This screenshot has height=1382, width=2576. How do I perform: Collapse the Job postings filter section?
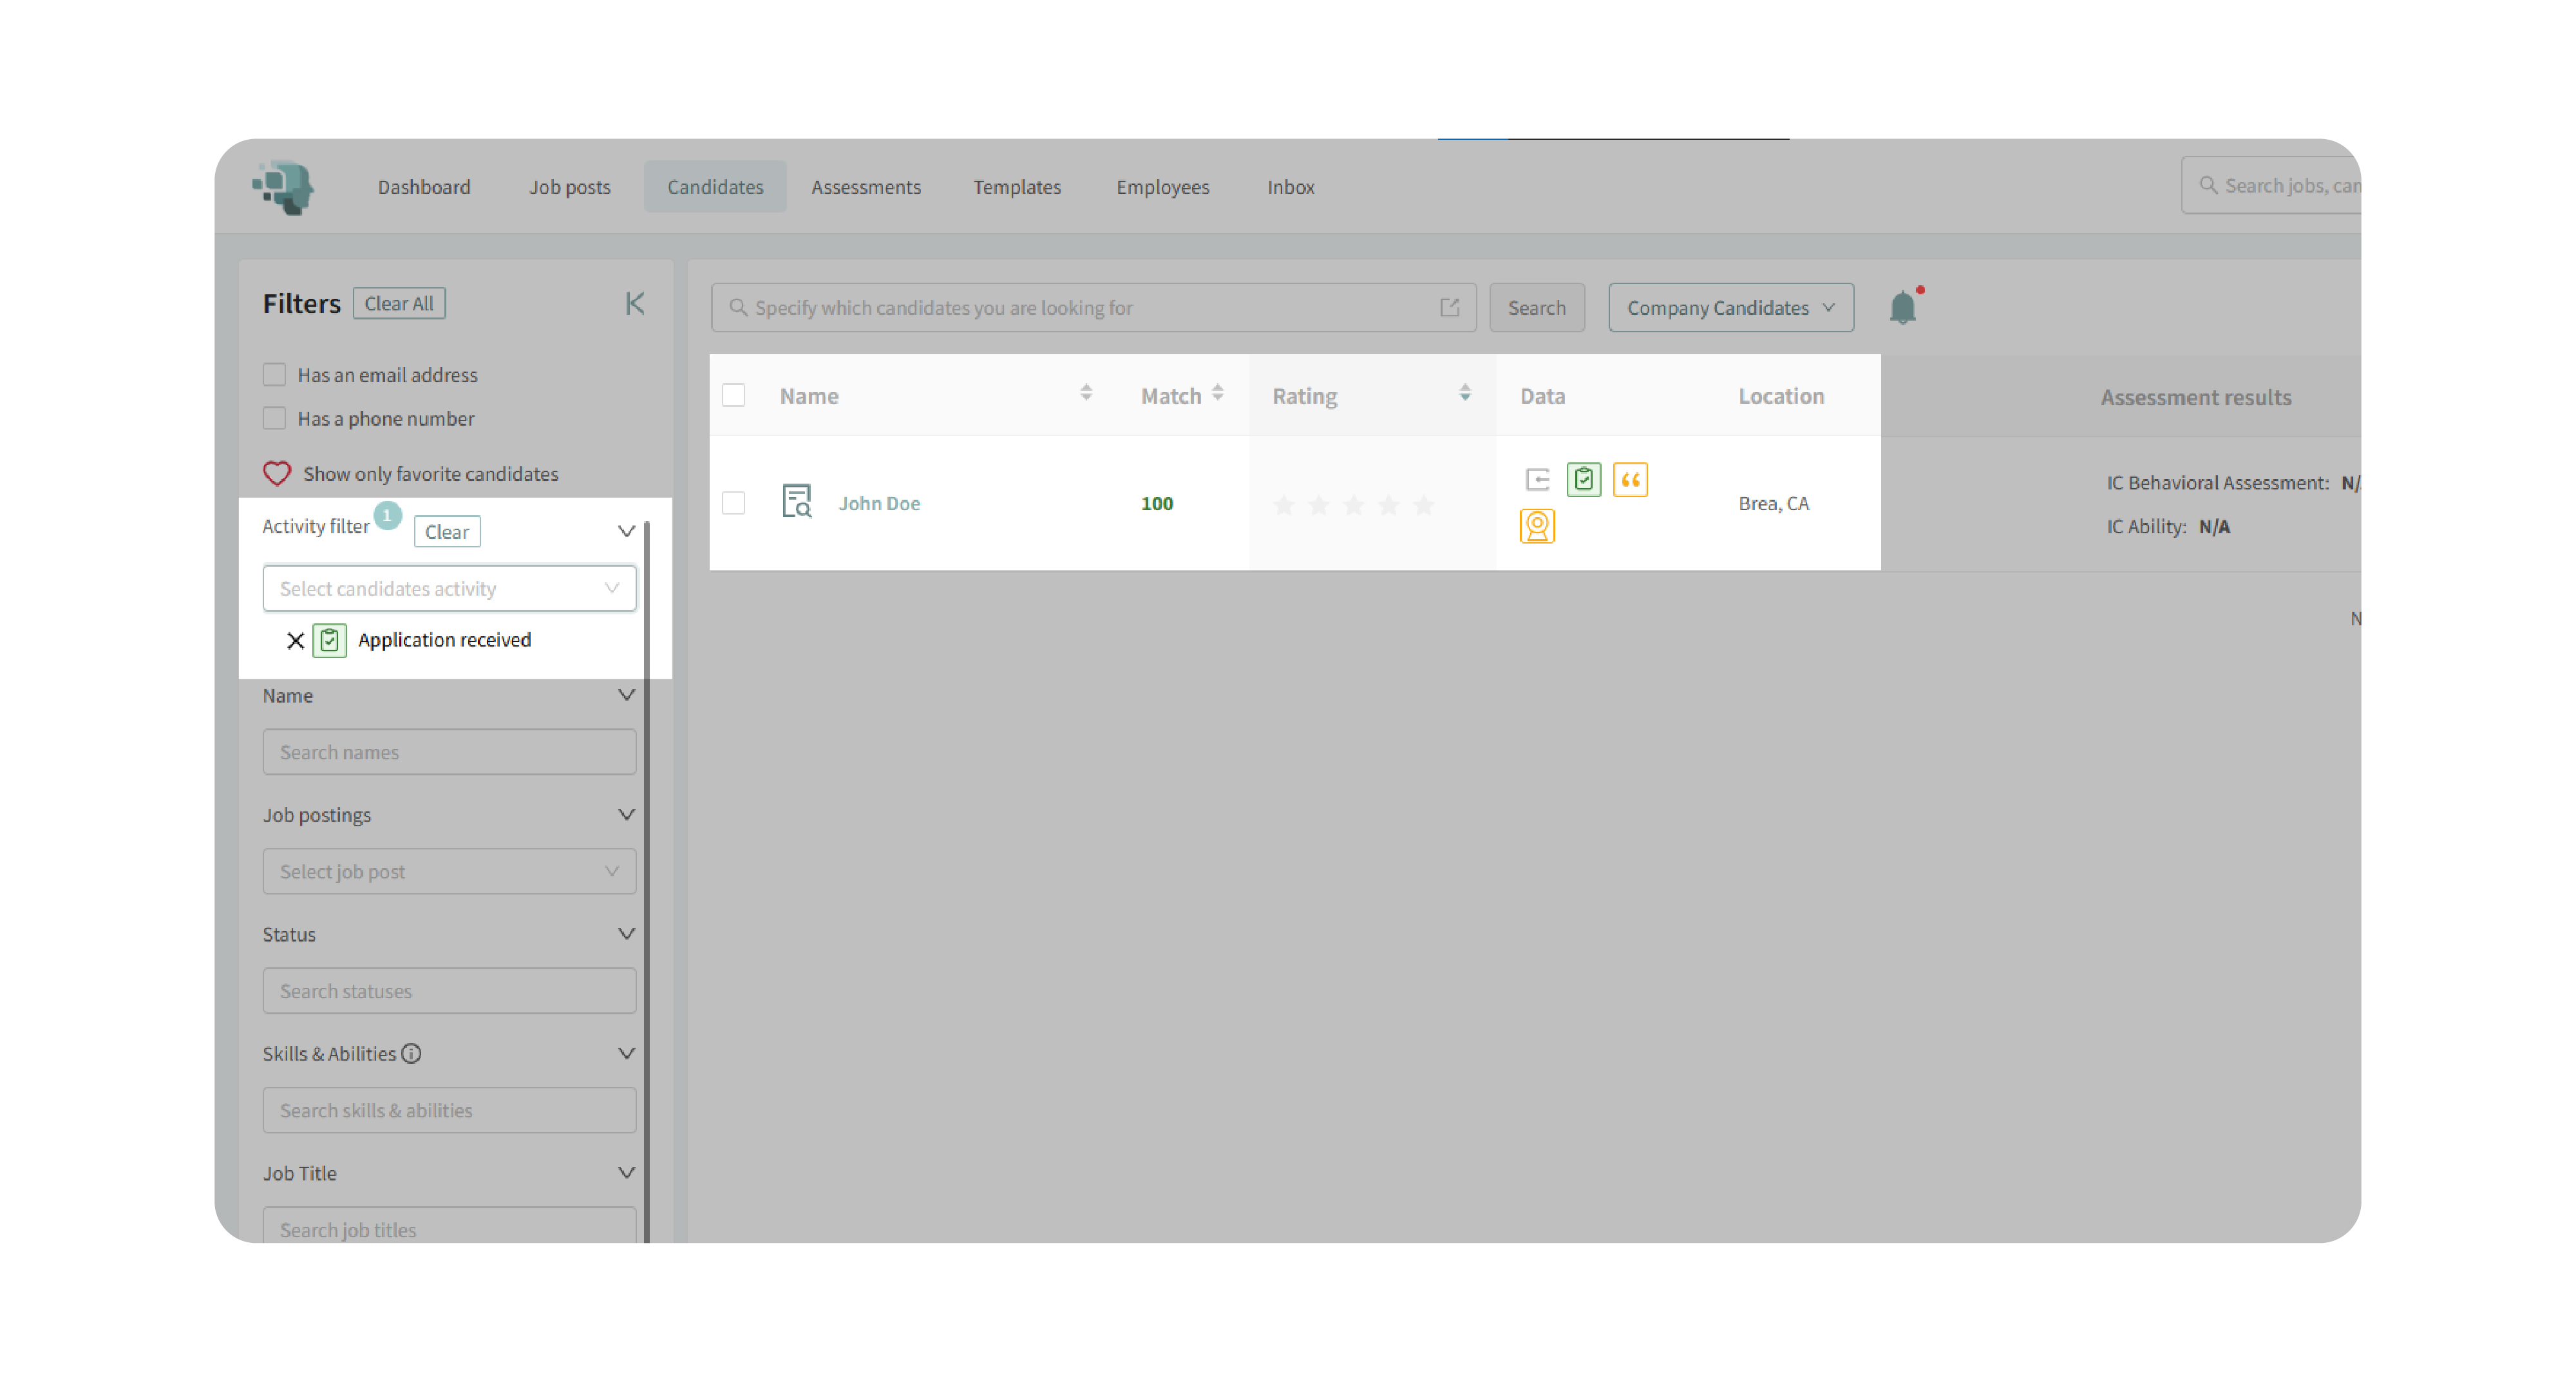coord(626,814)
